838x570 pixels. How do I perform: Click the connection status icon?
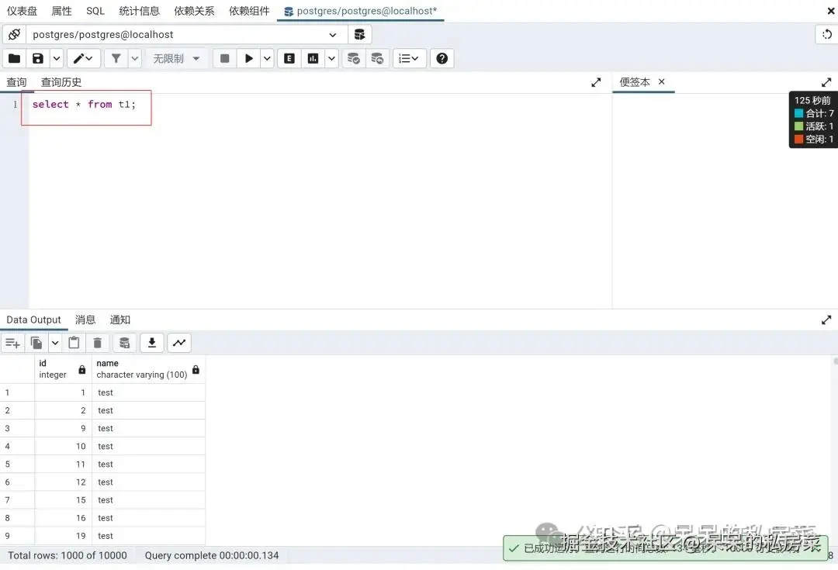tap(15, 35)
